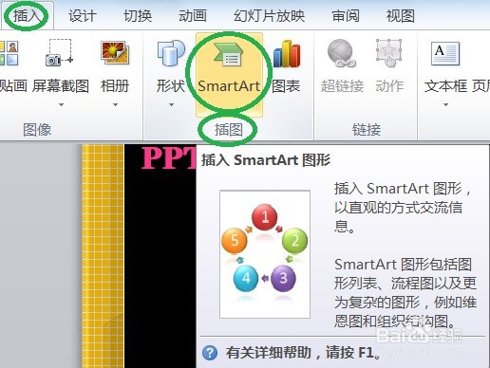Click the 图像 group label

37,130
